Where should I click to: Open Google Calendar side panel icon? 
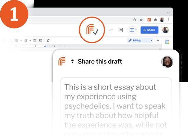tap(167, 42)
